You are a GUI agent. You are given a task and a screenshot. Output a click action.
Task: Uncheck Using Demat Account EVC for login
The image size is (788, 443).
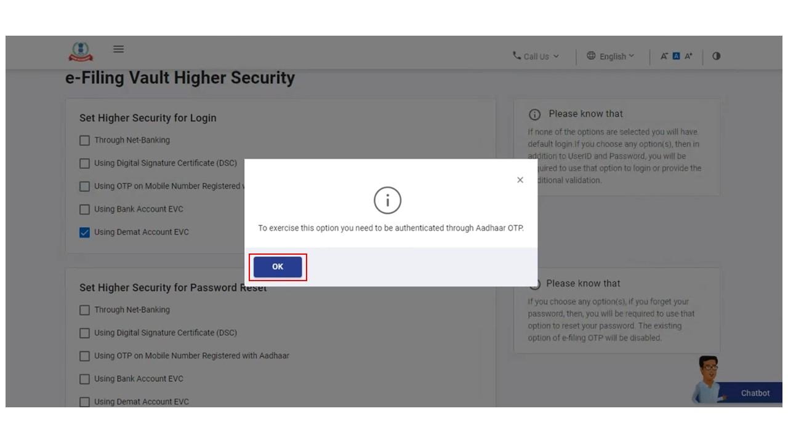(84, 232)
